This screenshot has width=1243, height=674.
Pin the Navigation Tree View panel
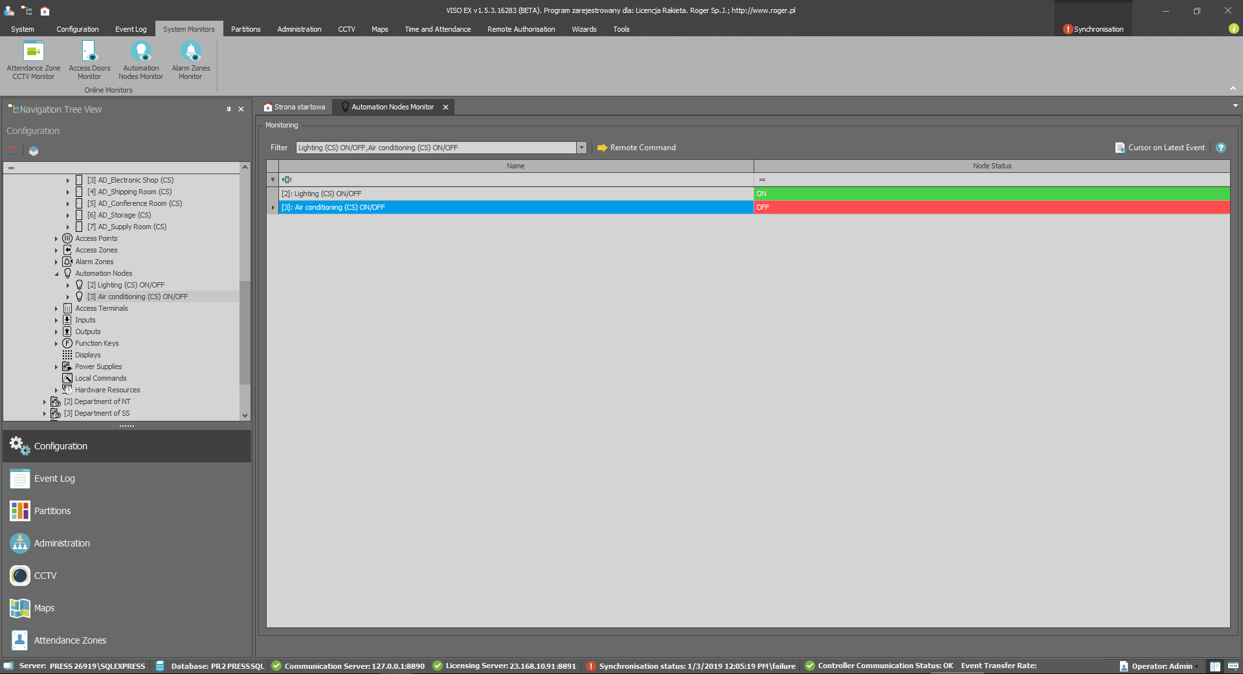[x=229, y=109]
